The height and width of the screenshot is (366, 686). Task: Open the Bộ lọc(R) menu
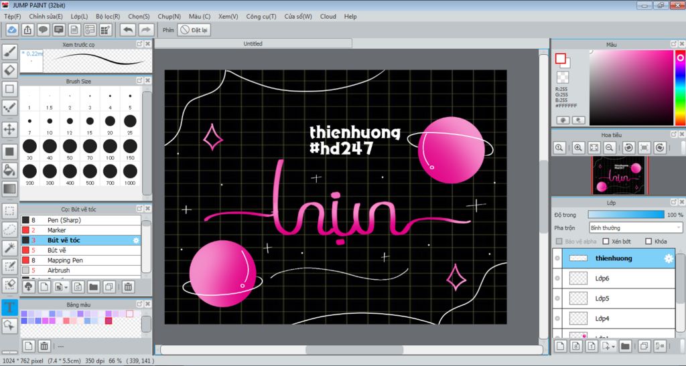click(x=108, y=16)
